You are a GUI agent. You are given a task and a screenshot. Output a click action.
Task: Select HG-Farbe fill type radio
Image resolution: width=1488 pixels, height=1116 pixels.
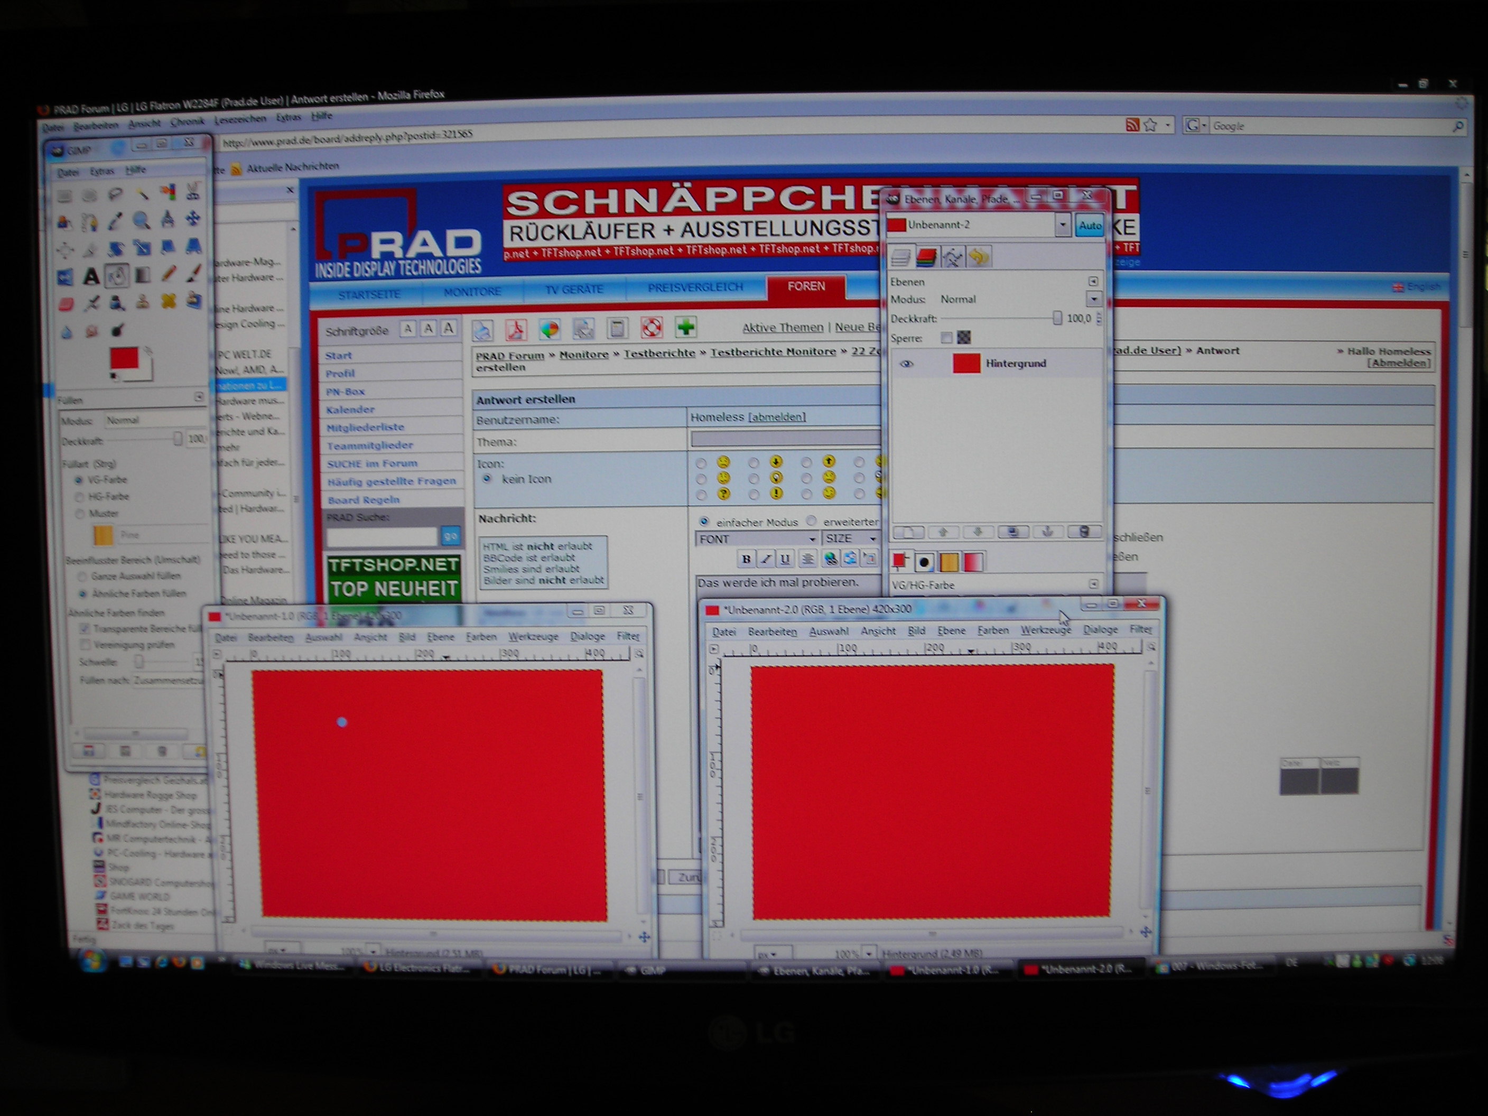79,497
